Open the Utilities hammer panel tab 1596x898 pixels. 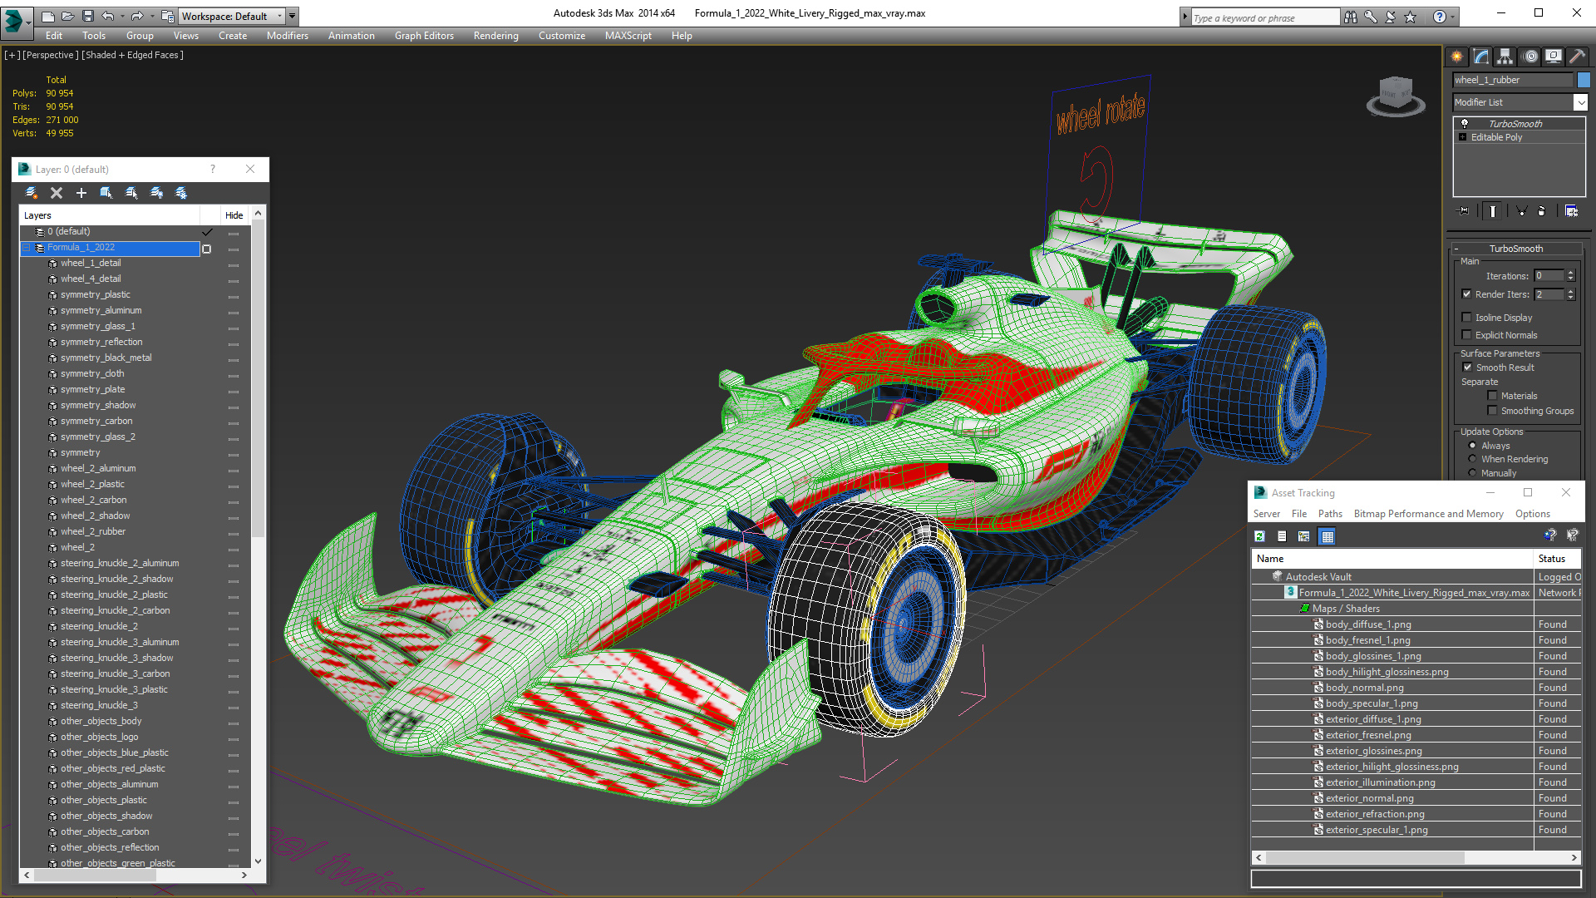click(1577, 57)
